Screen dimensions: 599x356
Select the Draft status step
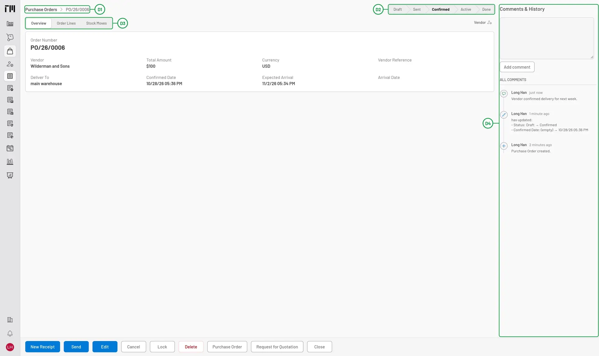click(x=397, y=9)
